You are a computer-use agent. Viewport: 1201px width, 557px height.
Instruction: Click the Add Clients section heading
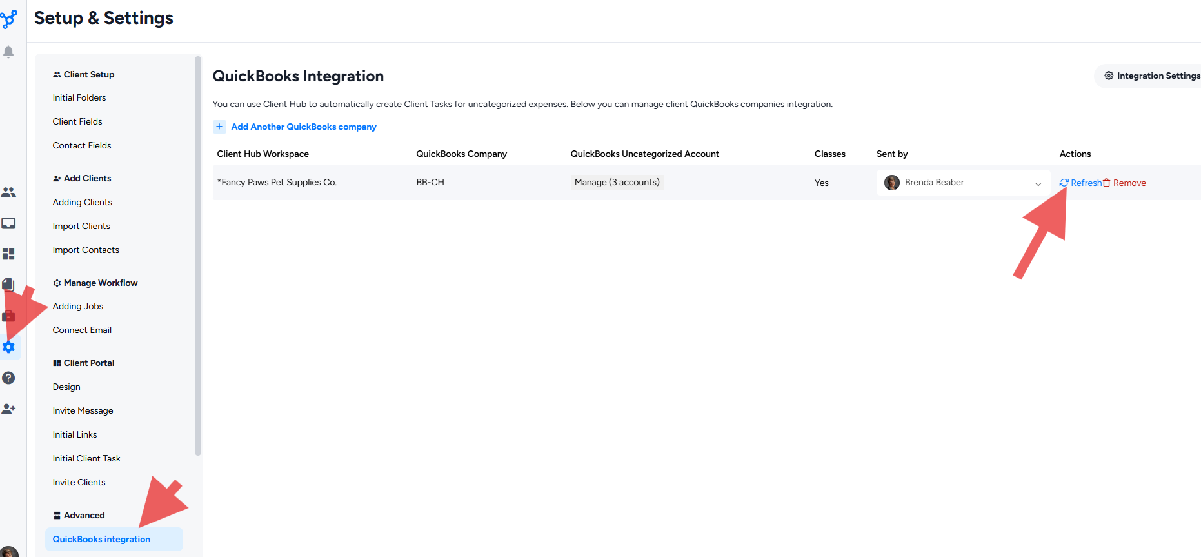pos(82,178)
